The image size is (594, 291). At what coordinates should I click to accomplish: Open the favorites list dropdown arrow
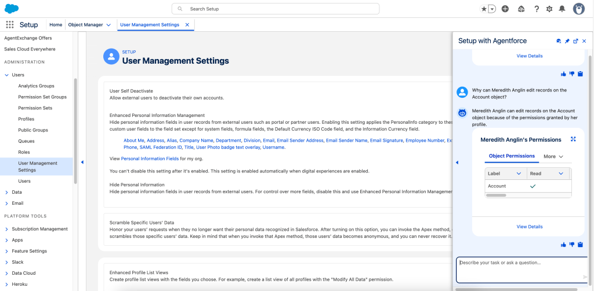[x=492, y=9]
